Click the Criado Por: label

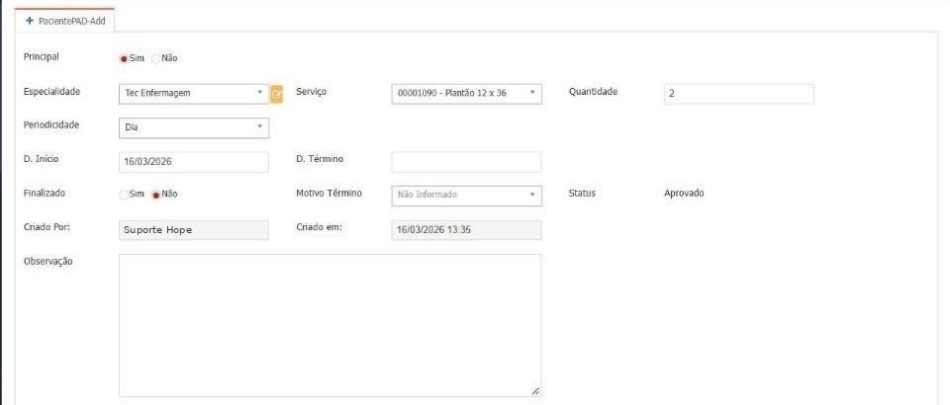(x=47, y=227)
